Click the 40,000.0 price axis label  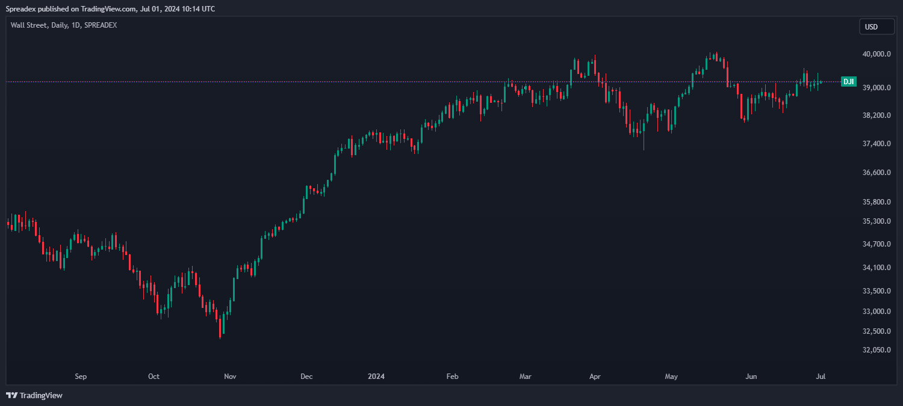coord(877,54)
